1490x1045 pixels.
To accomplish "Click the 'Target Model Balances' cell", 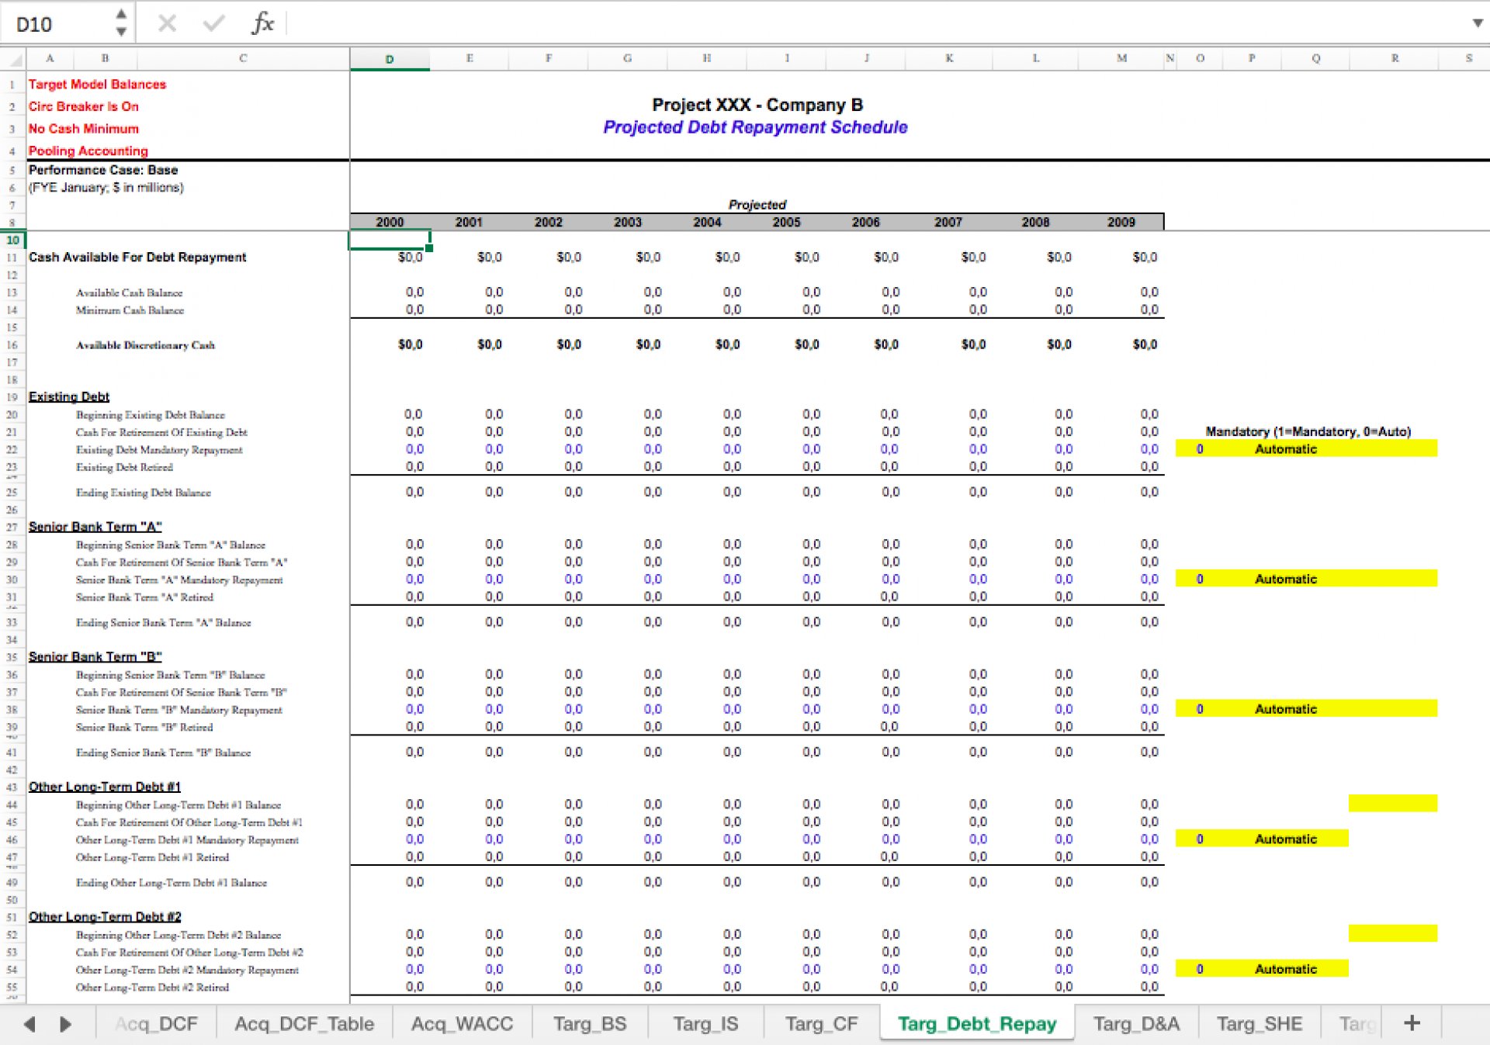I will pyautogui.click(x=97, y=84).
